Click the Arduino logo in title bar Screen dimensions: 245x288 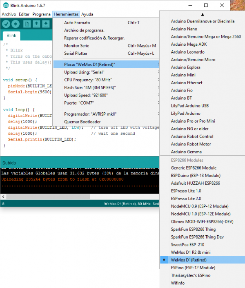pyautogui.click(x=5, y=5)
